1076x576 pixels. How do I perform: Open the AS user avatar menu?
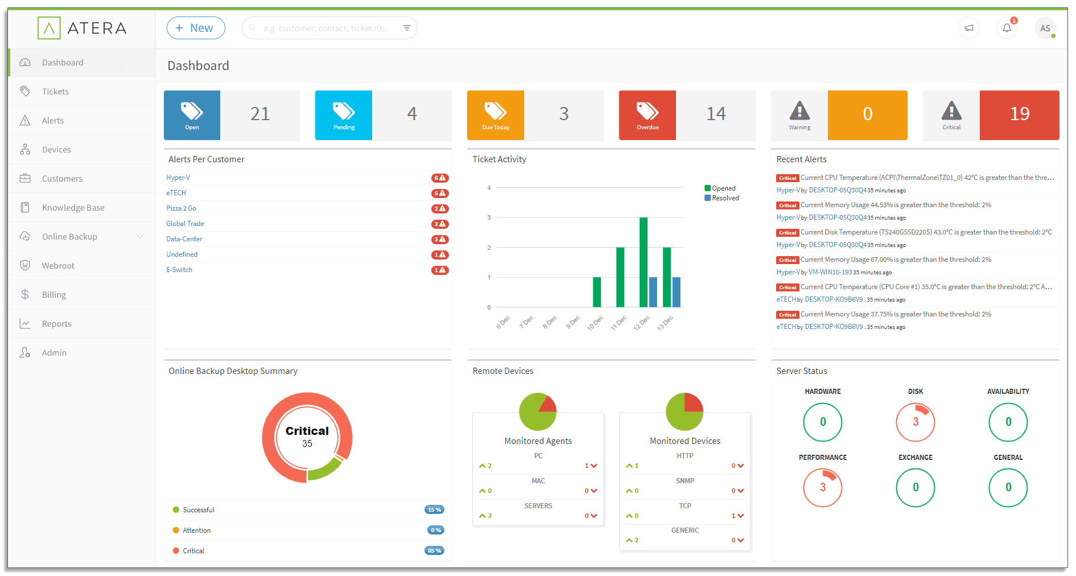pos(1045,28)
